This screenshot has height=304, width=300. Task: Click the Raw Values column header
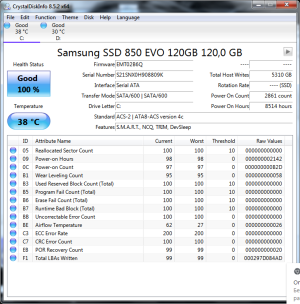[261, 141]
